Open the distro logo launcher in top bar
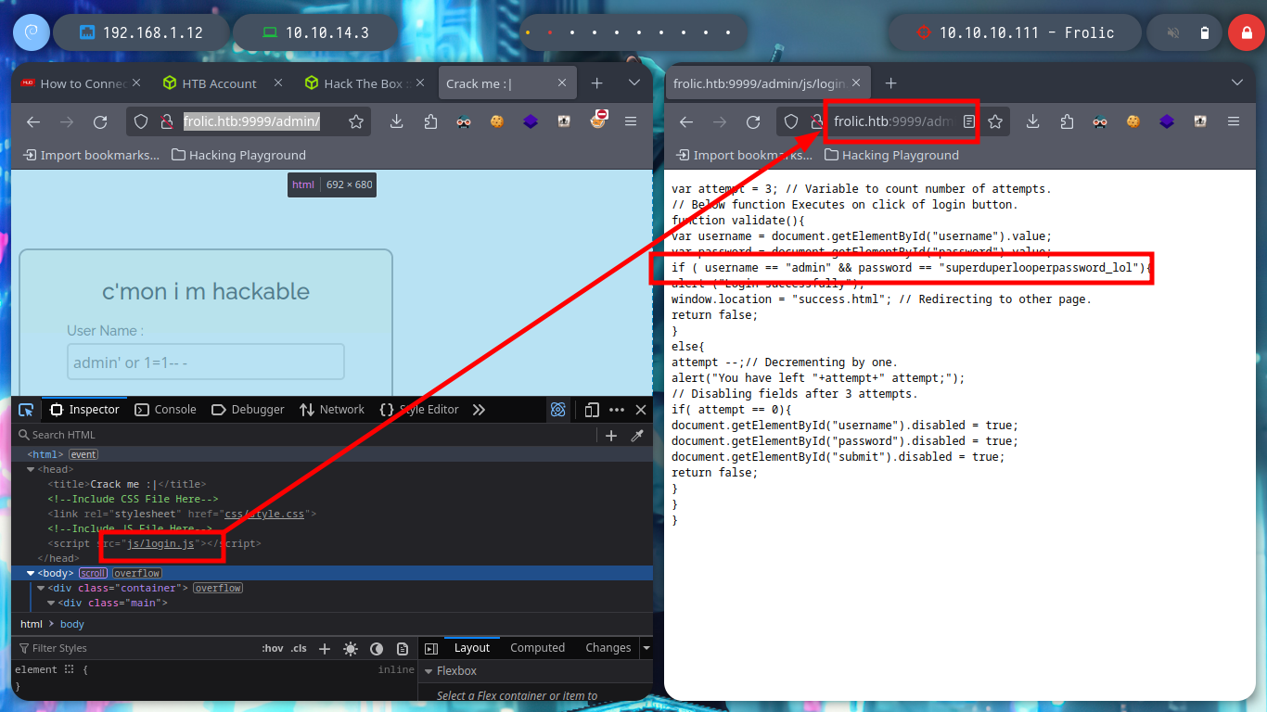 click(x=31, y=32)
